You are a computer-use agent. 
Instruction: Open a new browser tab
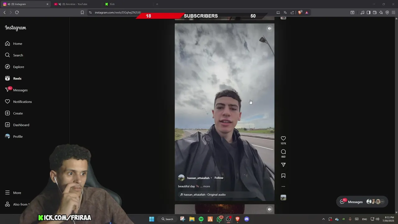pyautogui.click(x=157, y=4)
